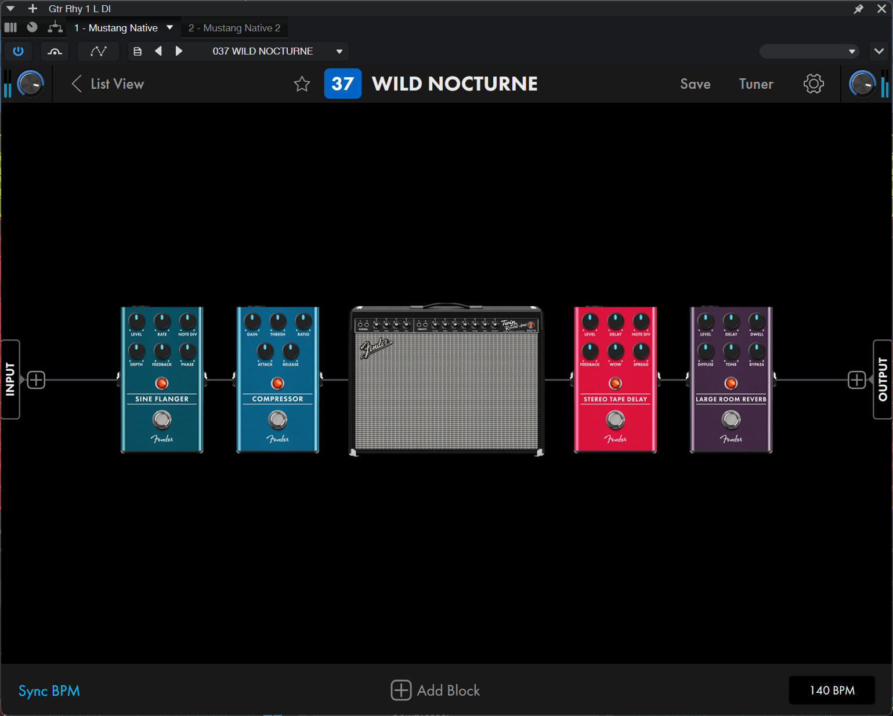Click the favorite star icon beside preset 37
893x716 pixels.
click(302, 84)
